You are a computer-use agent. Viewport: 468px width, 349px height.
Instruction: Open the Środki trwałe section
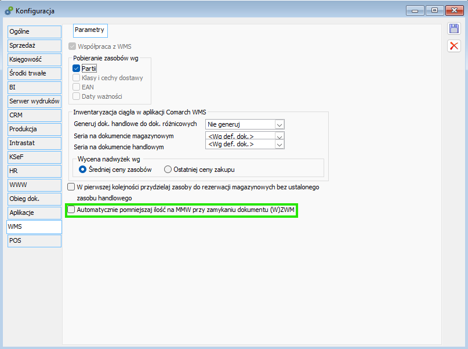[34, 74]
